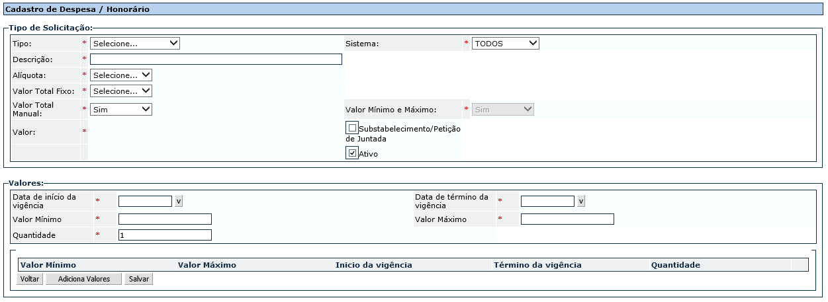
Task: Click the Quantidade input field
Action: [165, 235]
